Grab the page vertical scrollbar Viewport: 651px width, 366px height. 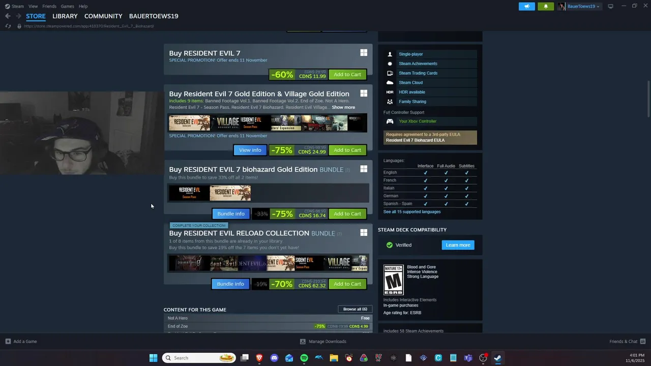648,99
